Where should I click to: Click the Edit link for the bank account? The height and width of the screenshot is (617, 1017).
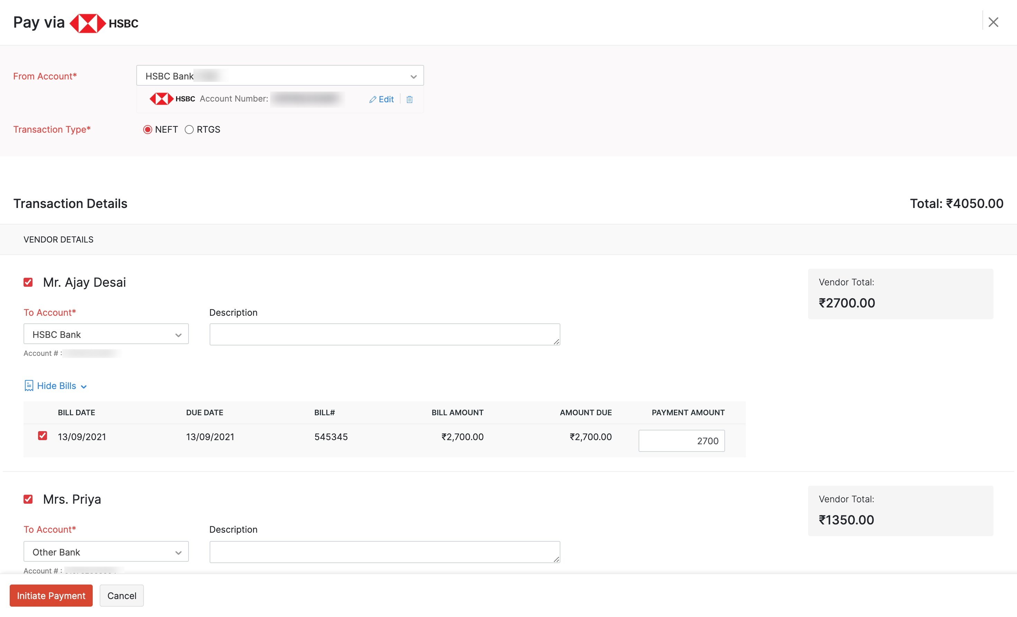tap(386, 99)
